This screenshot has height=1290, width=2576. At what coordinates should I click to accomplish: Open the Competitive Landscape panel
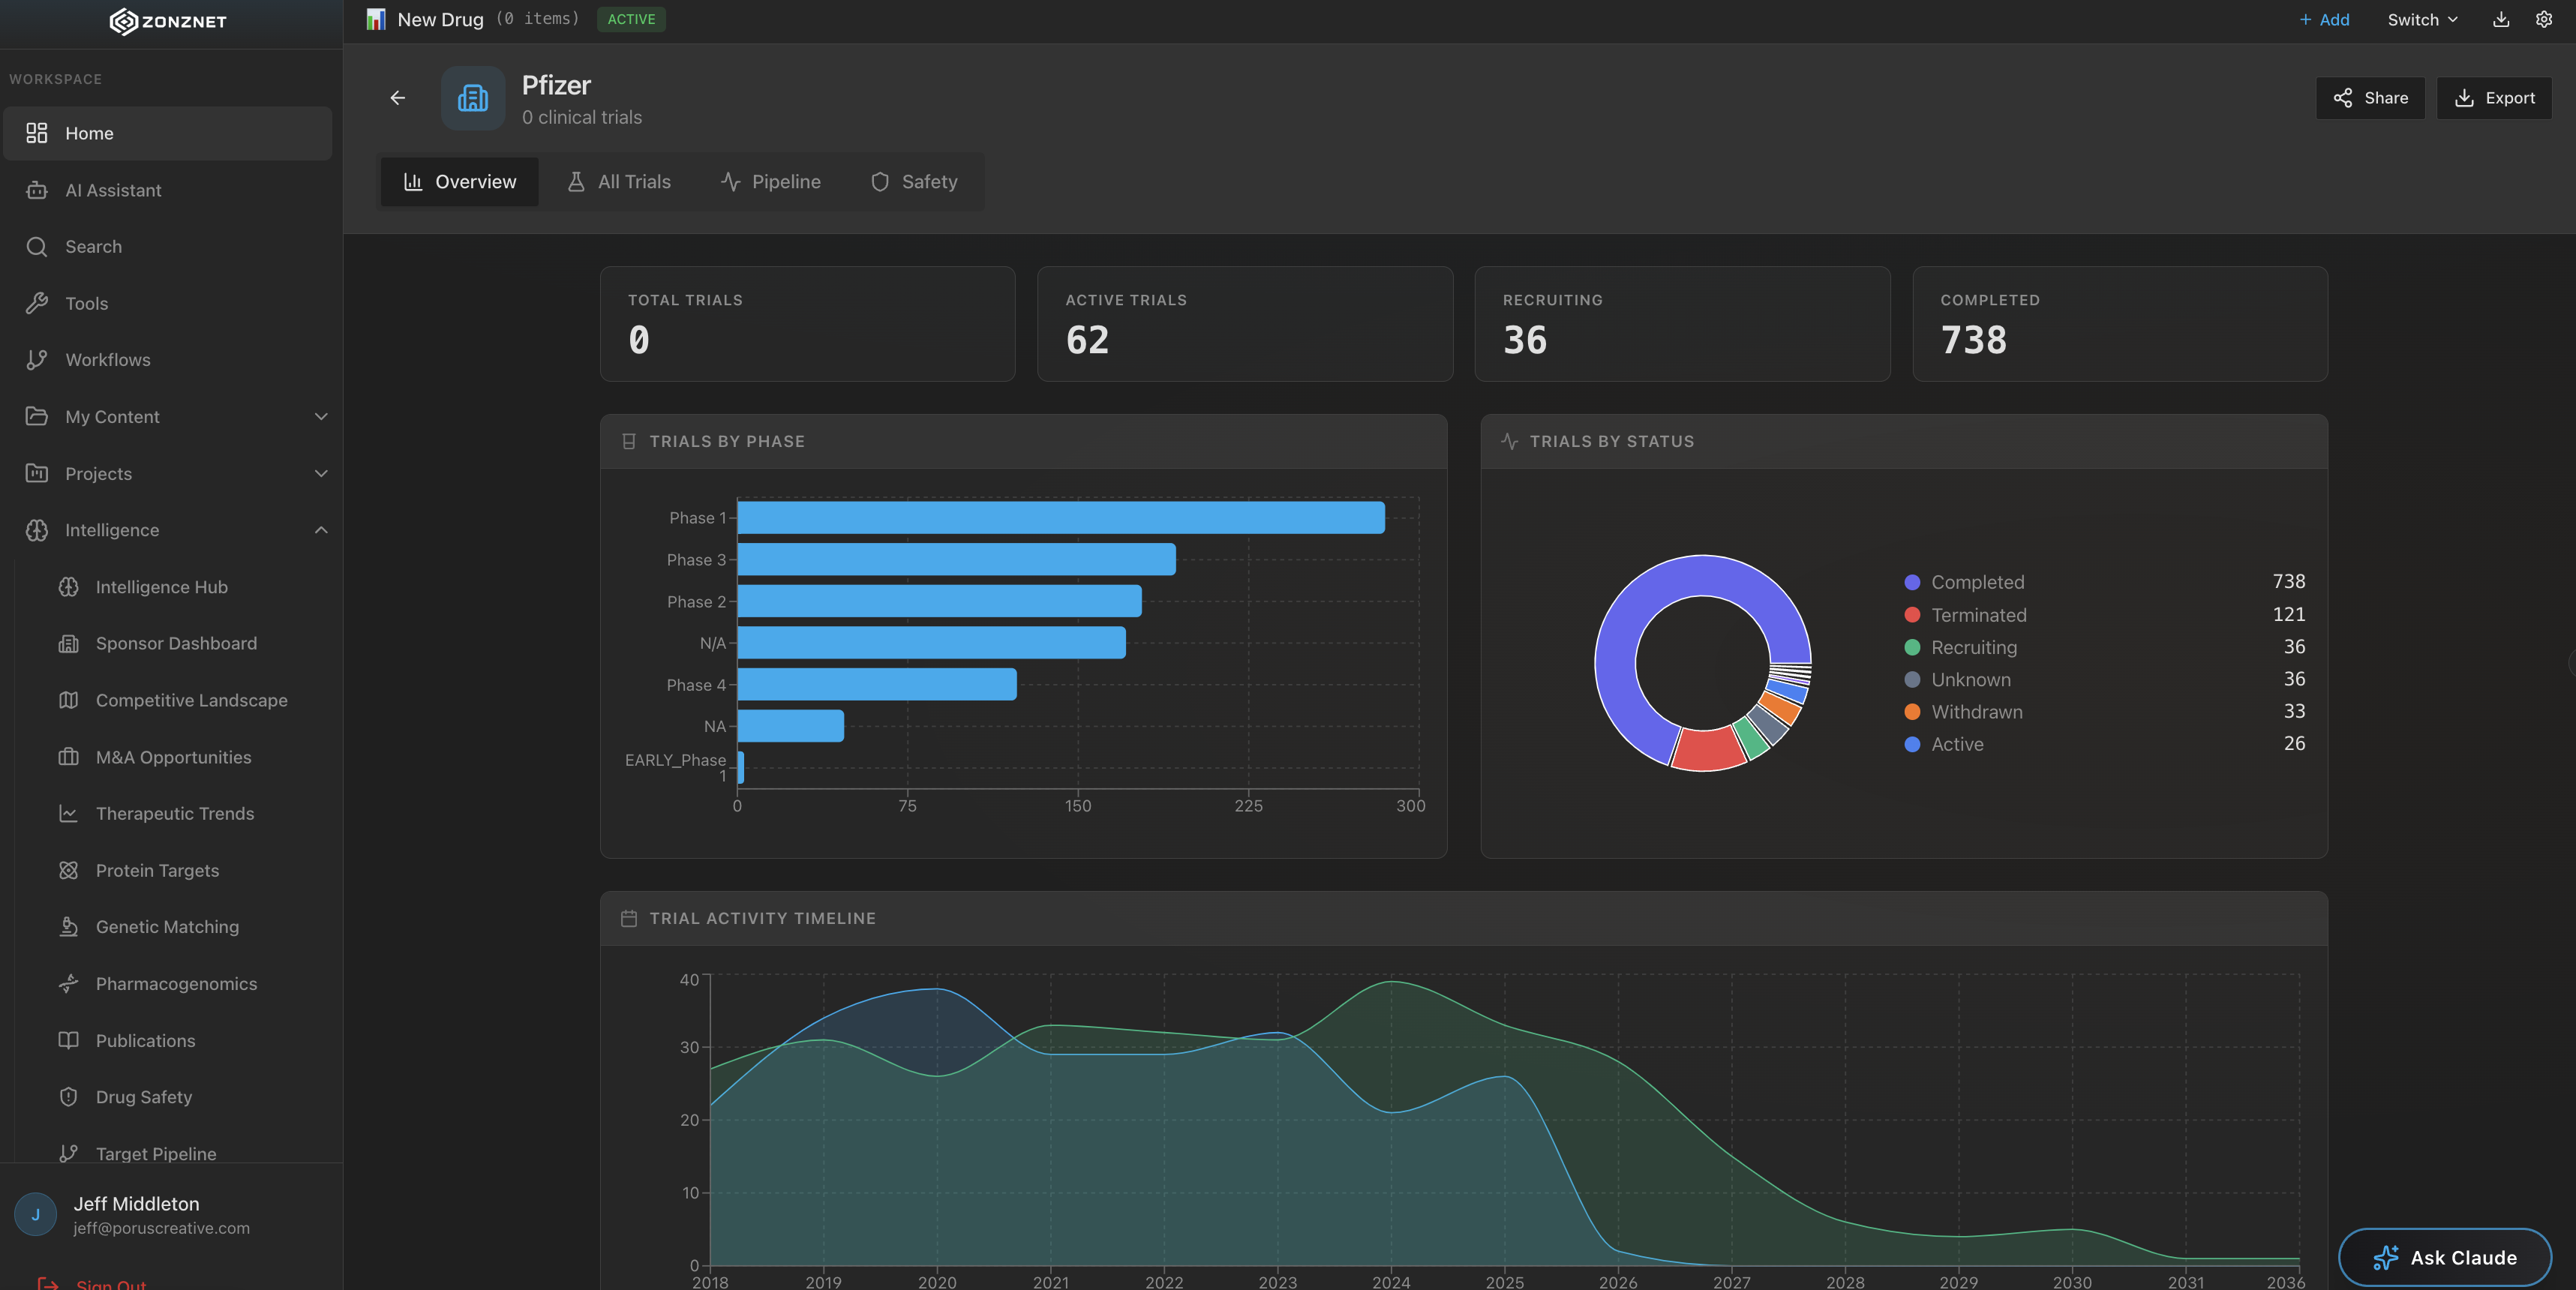(191, 700)
